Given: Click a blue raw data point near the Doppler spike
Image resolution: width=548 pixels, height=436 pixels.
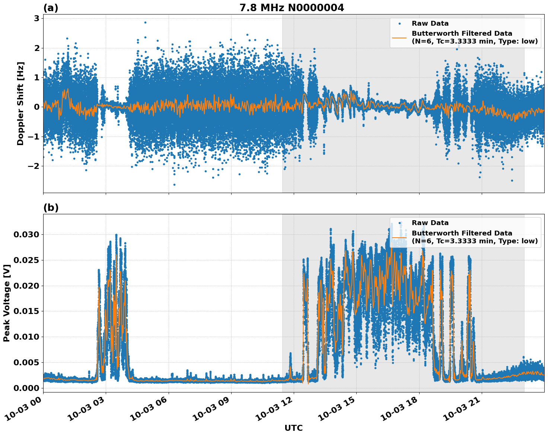Looking at the screenshot, I should pos(145,23).
